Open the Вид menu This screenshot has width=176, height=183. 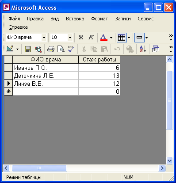(x=54, y=19)
